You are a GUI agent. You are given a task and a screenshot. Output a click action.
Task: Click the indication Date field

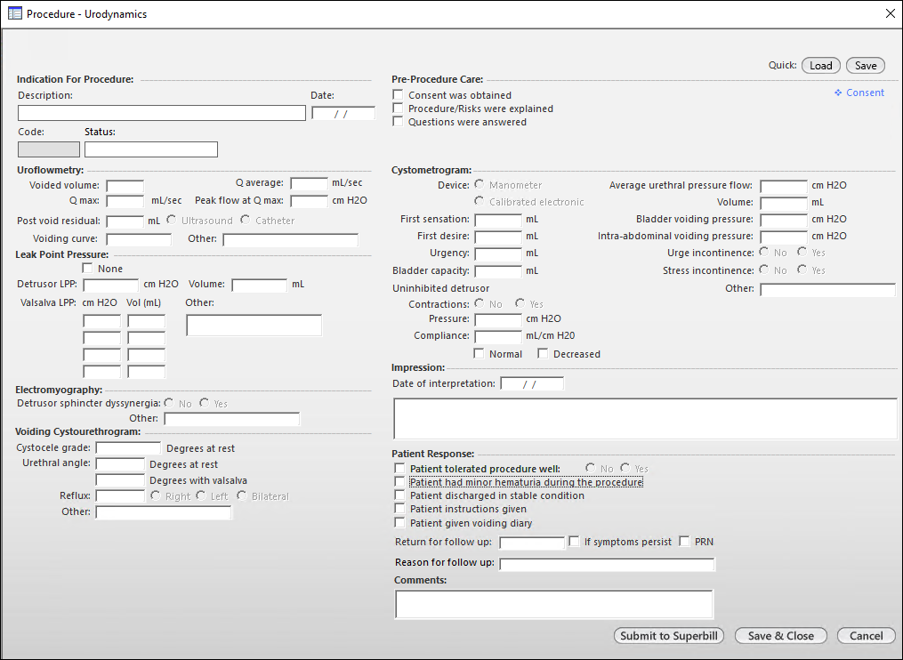point(343,114)
